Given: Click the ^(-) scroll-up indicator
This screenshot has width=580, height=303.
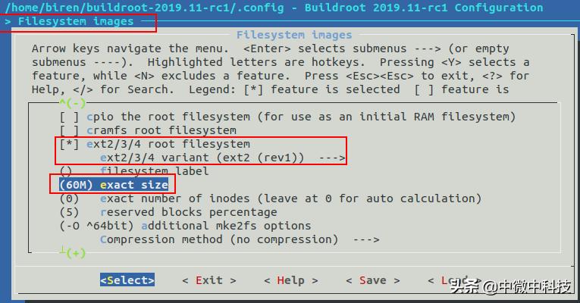Looking at the screenshot, I should pos(73,103).
